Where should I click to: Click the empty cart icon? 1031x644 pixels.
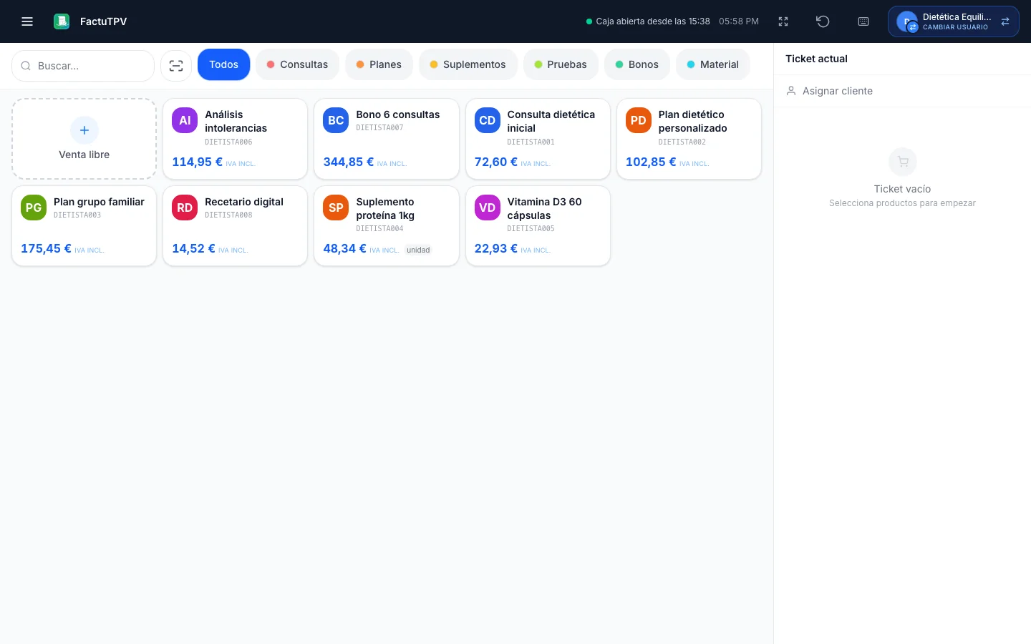coord(903,162)
